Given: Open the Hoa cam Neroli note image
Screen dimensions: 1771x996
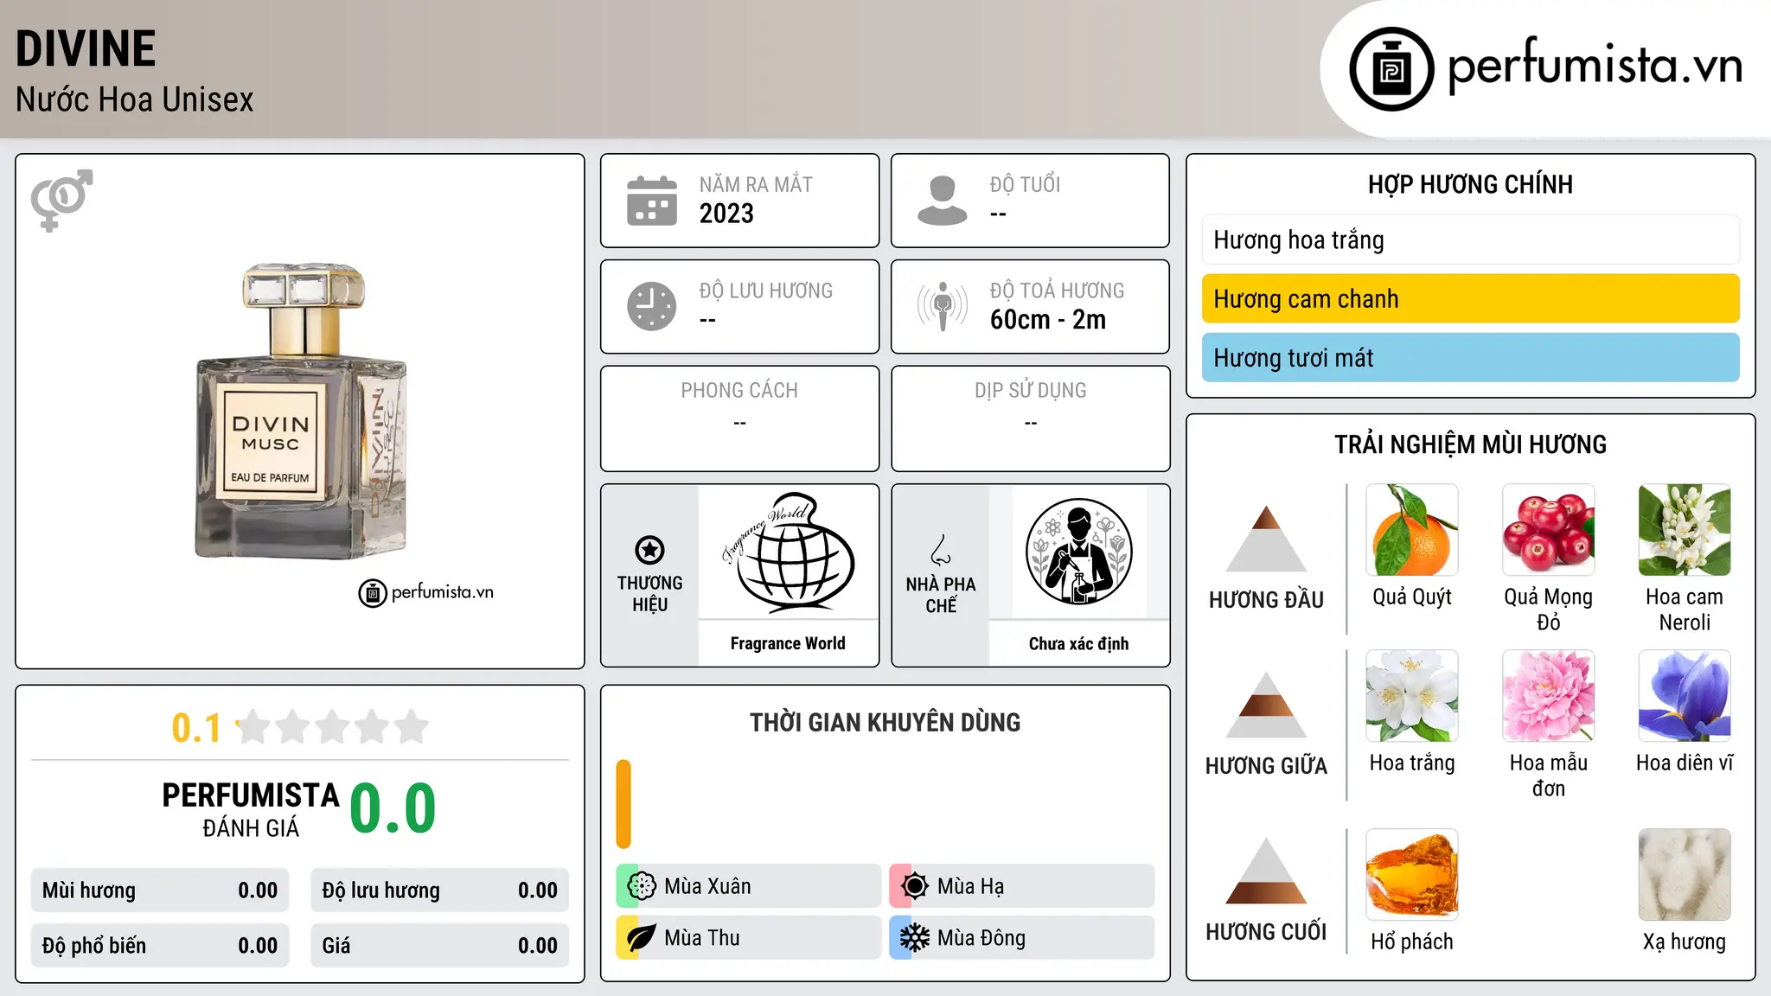Looking at the screenshot, I should (x=1685, y=530).
